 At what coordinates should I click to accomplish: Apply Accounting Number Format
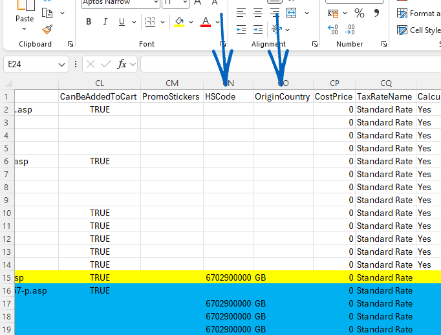[x=333, y=13]
